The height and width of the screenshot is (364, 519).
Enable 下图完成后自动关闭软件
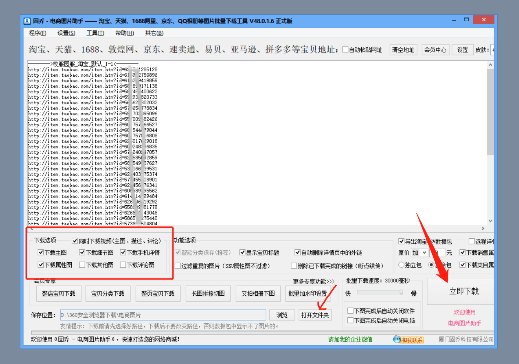click(350, 310)
